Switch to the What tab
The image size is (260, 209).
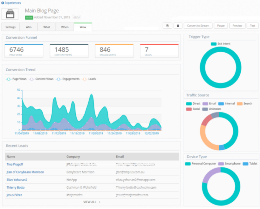click(x=47, y=27)
